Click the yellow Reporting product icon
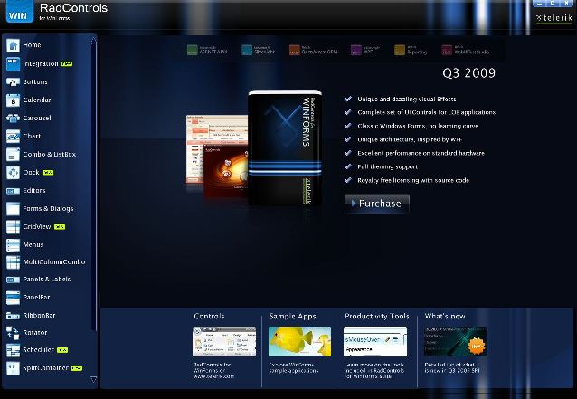The image size is (577, 399). click(400, 50)
